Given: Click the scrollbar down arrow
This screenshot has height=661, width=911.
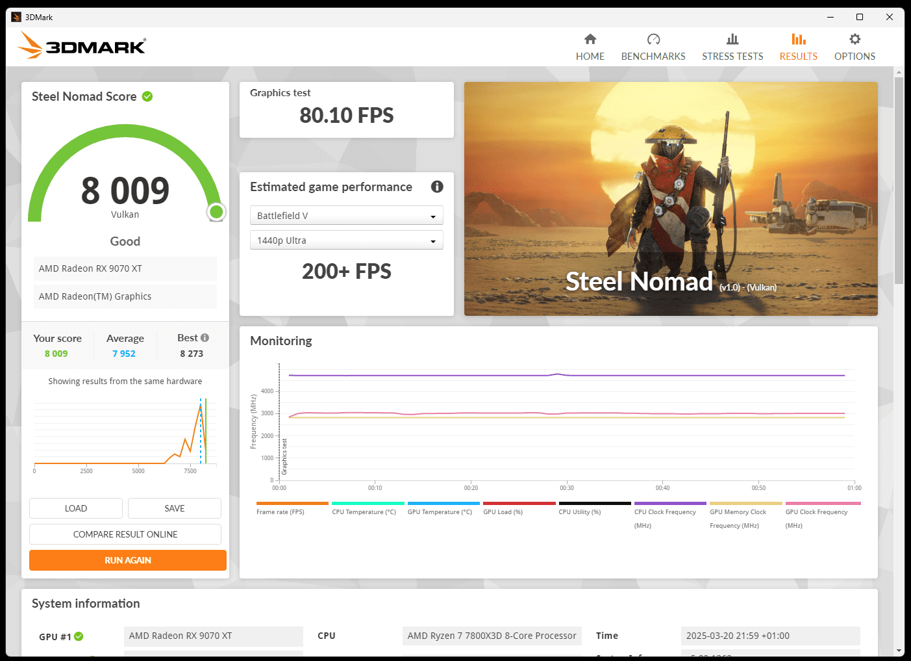Looking at the screenshot, I should tap(899, 650).
